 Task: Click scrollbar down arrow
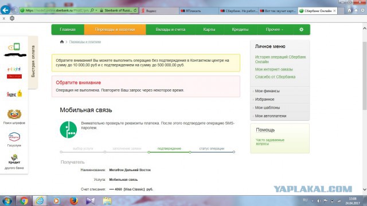point(365,189)
